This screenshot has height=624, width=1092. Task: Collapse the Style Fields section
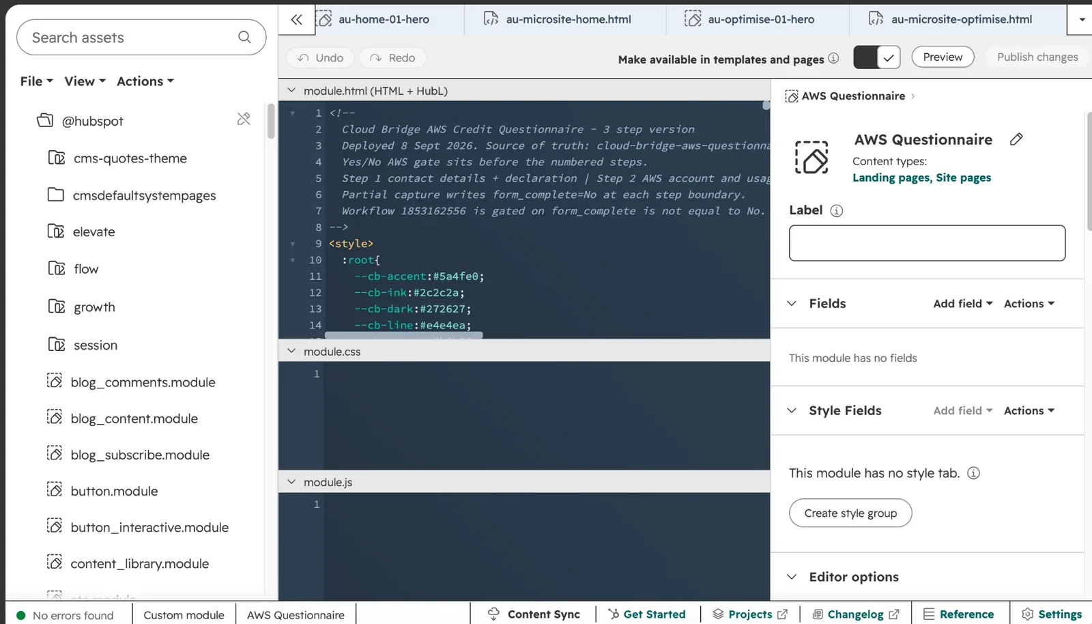792,410
